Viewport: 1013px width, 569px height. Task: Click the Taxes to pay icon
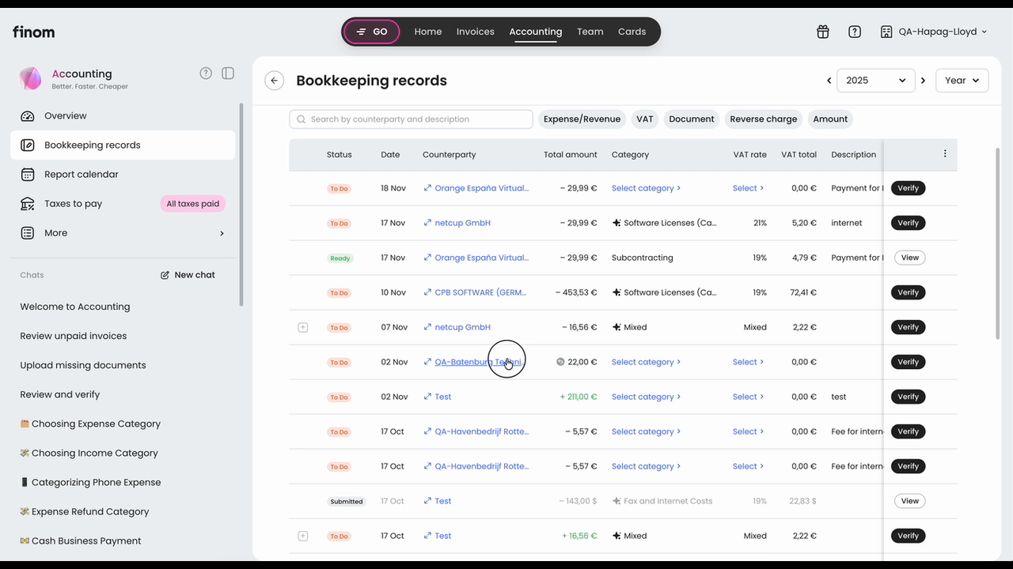[x=28, y=204]
